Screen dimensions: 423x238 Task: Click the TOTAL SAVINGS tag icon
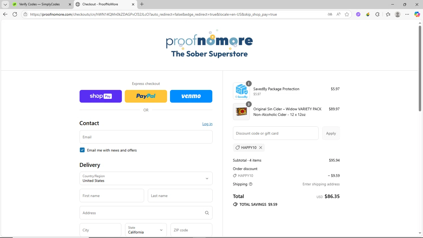pos(235,204)
